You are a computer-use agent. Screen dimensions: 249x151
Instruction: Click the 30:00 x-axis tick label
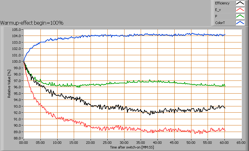124,142
